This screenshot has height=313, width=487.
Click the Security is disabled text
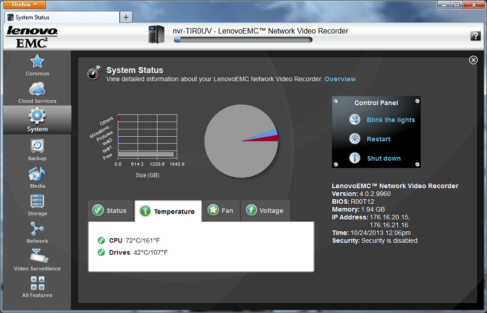point(389,240)
